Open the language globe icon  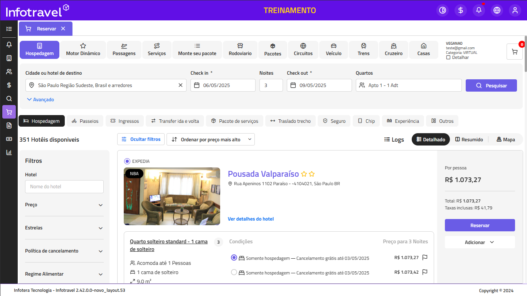click(x=497, y=10)
